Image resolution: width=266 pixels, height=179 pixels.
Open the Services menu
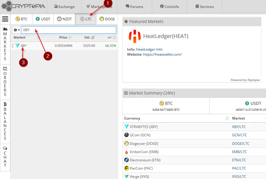pyautogui.click(x=205, y=6)
